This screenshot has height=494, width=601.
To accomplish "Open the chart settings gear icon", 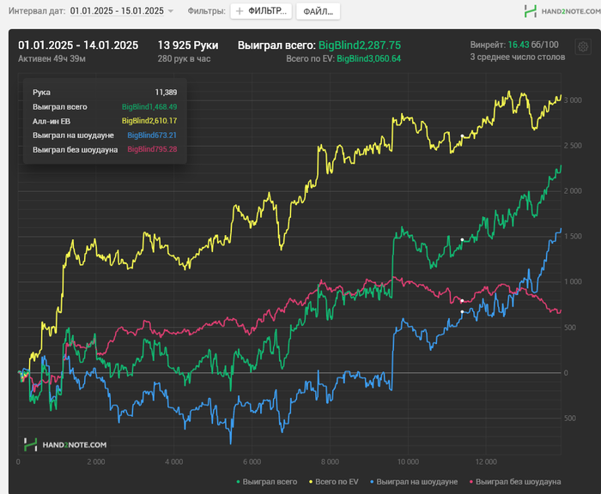I will [x=583, y=47].
